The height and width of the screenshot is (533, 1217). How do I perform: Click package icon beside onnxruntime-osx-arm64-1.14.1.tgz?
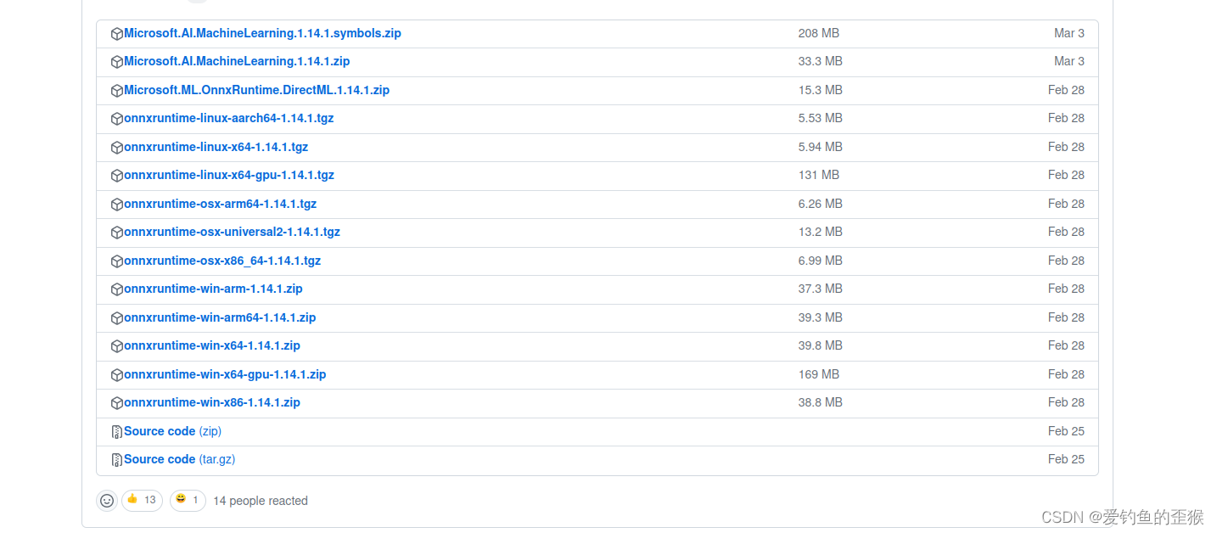(x=117, y=205)
